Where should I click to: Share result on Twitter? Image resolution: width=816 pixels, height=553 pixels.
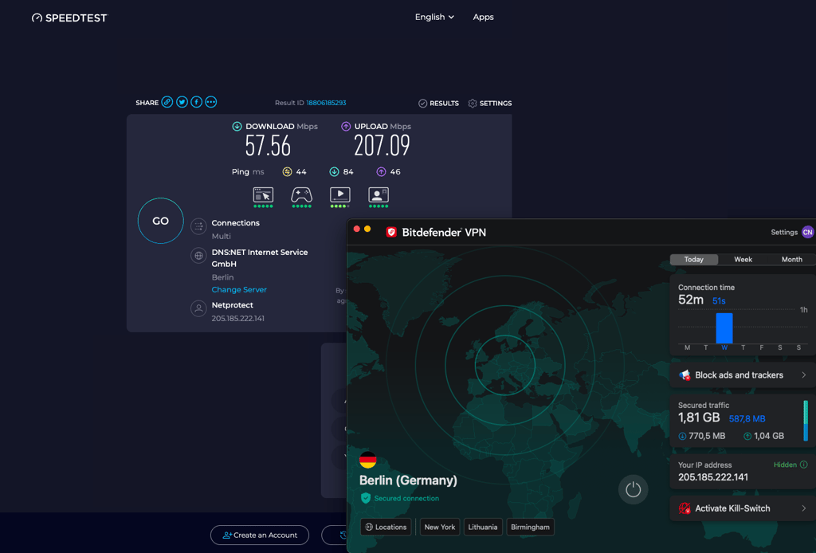(182, 102)
